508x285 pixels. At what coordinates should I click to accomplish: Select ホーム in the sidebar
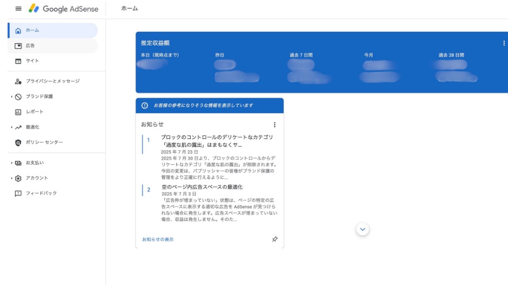[x=53, y=30]
